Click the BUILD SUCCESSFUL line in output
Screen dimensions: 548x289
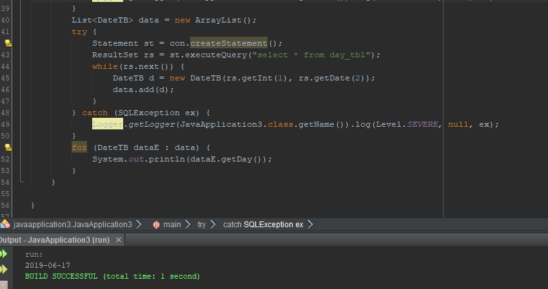click(x=112, y=276)
